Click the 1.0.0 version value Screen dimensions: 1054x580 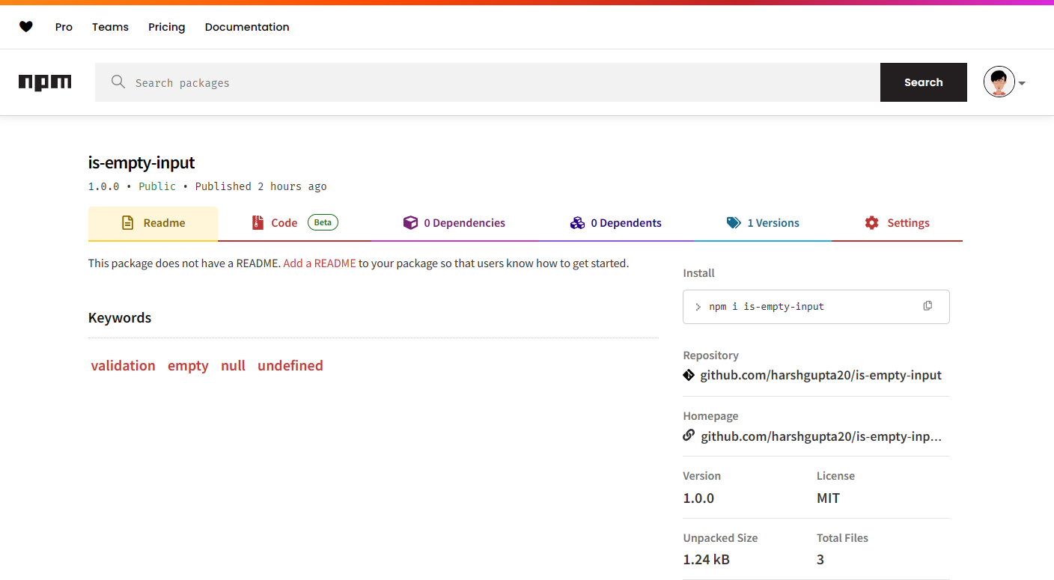[698, 498]
